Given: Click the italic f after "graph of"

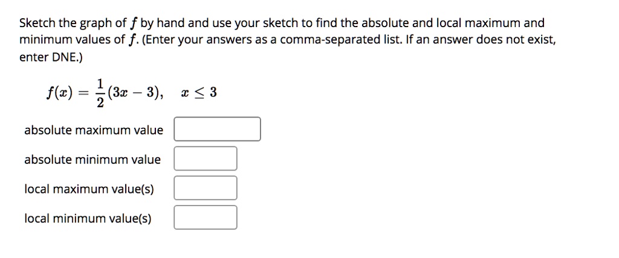Looking at the screenshot, I should tap(134, 24).
